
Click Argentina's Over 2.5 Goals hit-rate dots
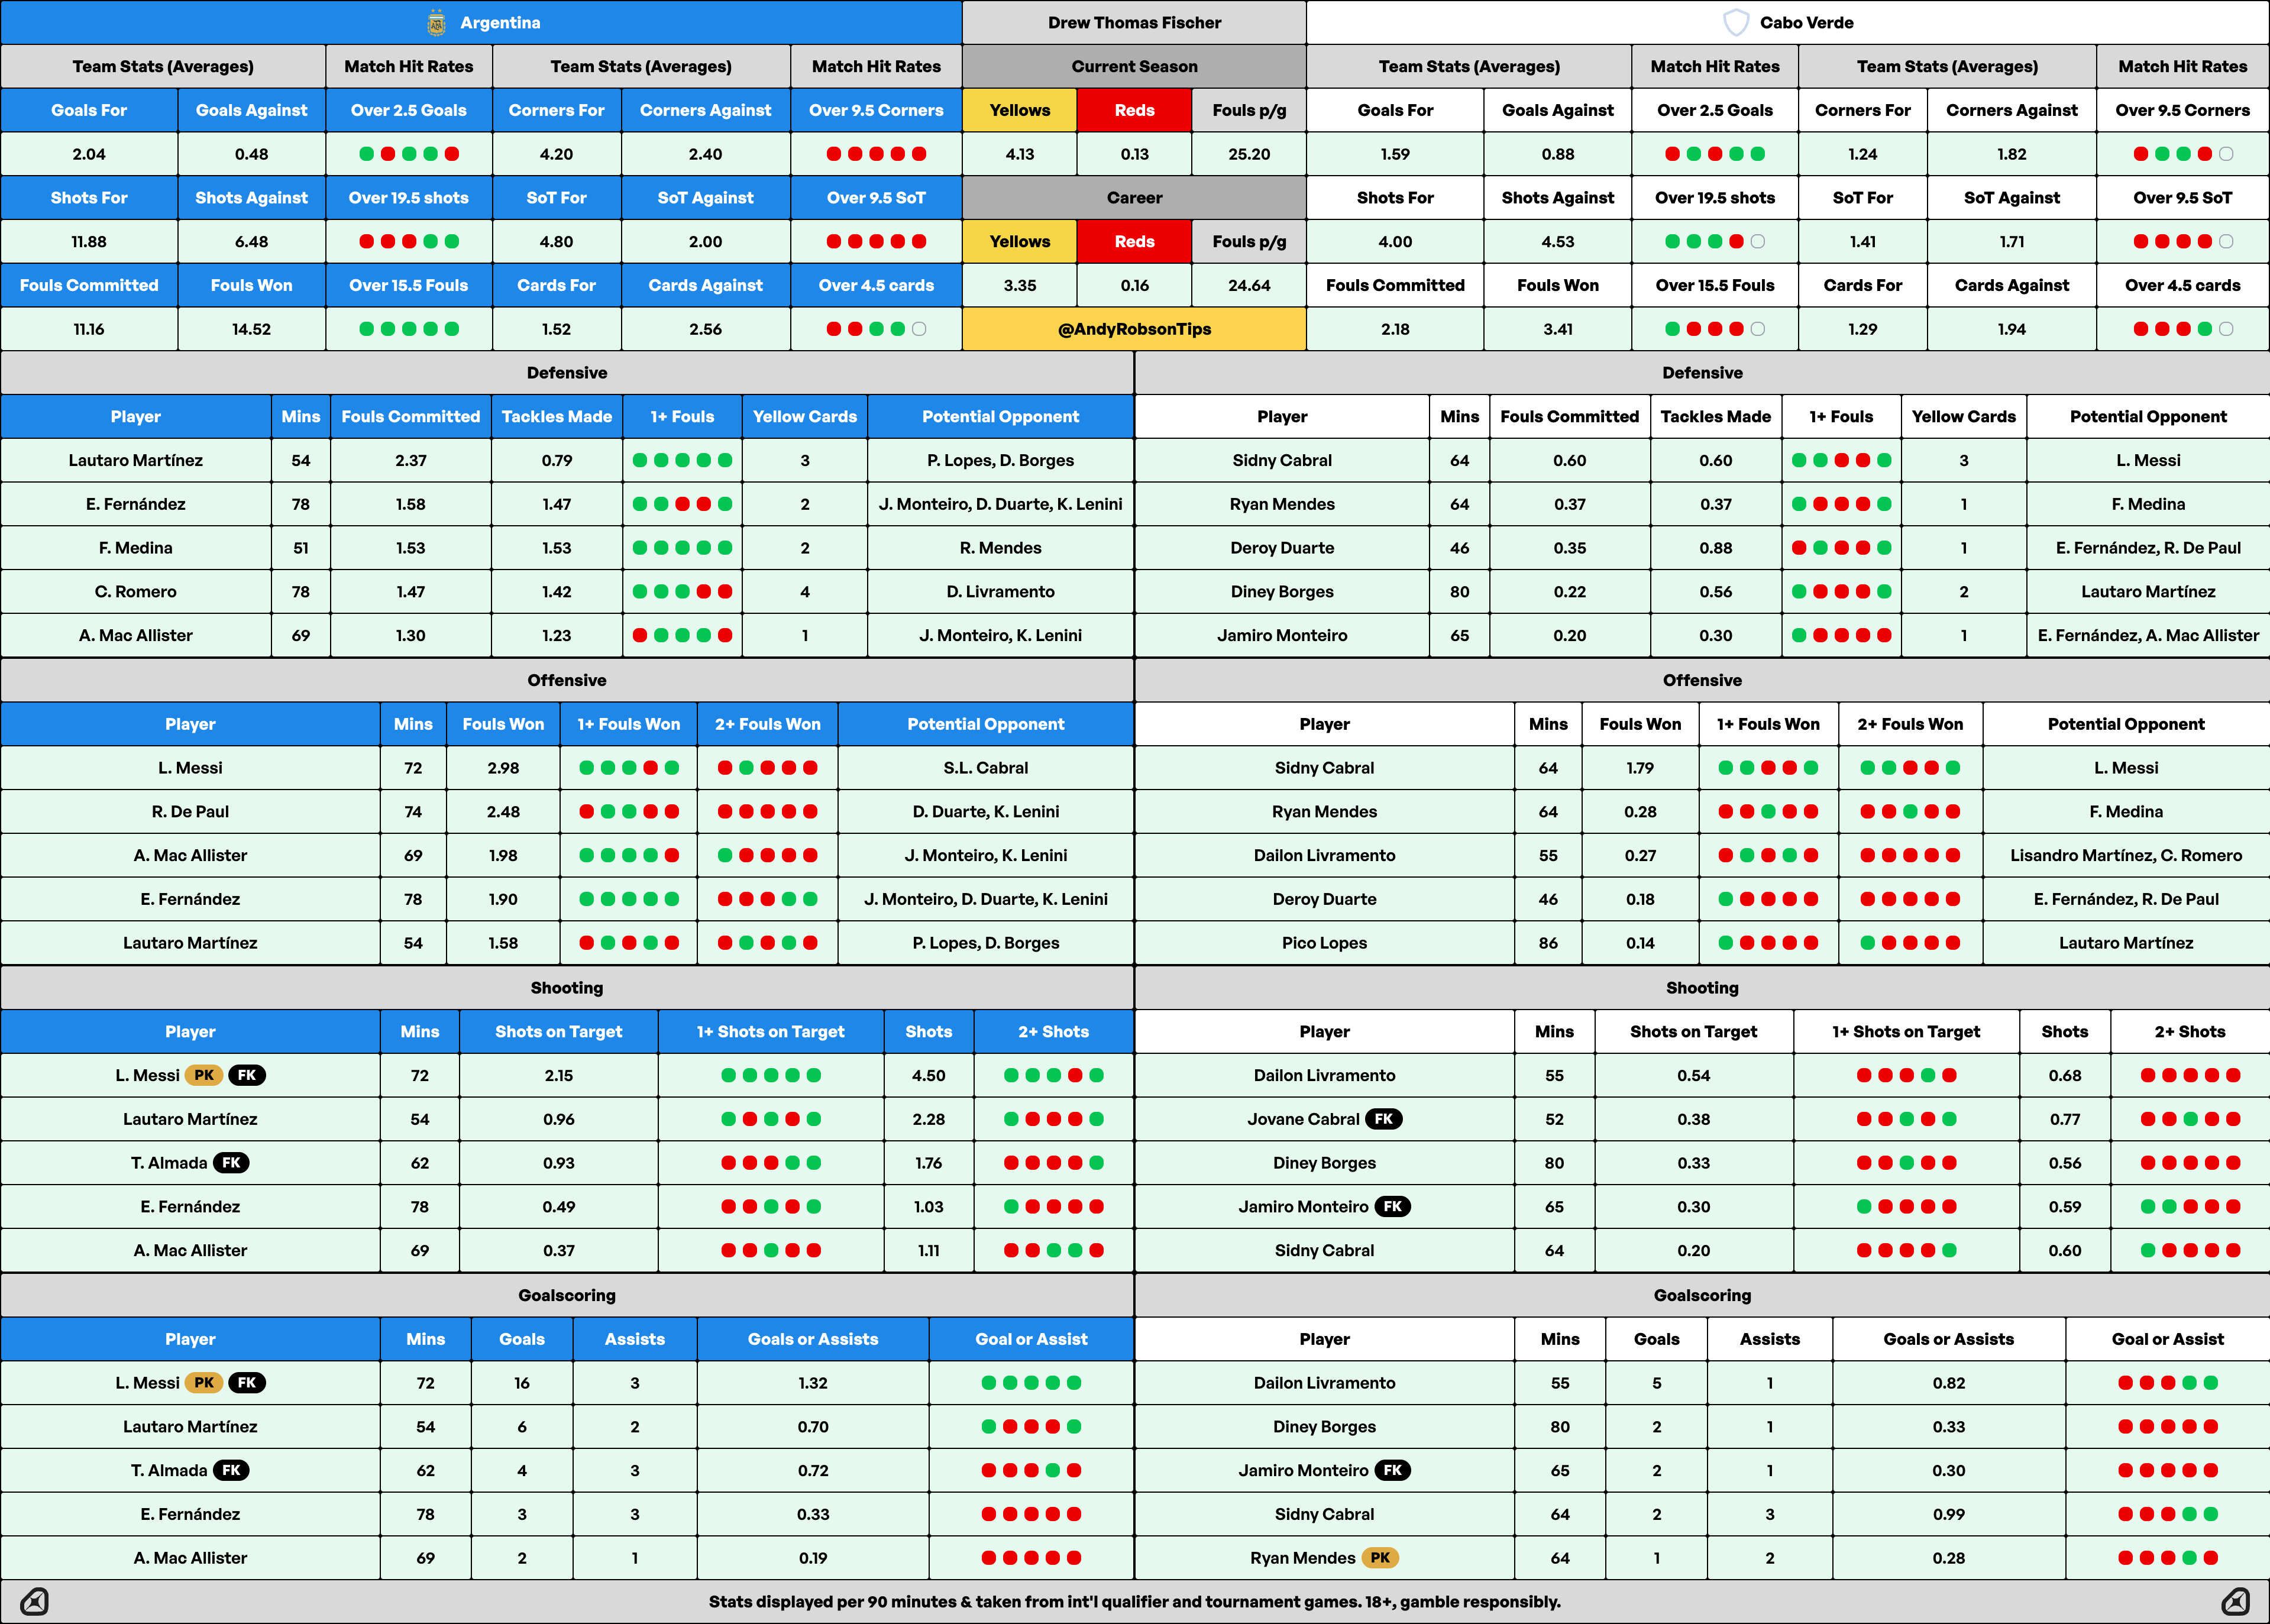click(409, 154)
